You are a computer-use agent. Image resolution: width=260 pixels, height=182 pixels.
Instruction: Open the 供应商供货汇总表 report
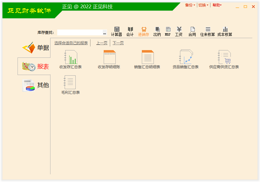click(x=224, y=59)
